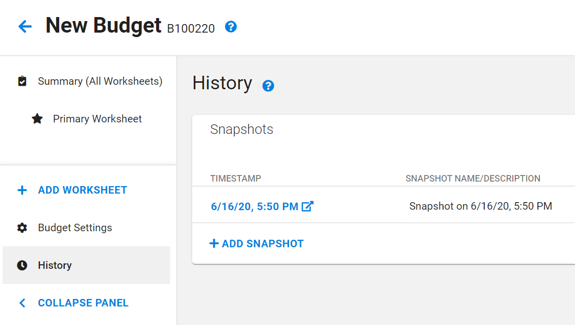Select the star icon beside Primary Worksheet
The width and height of the screenshot is (575, 325).
pos(37,118)
